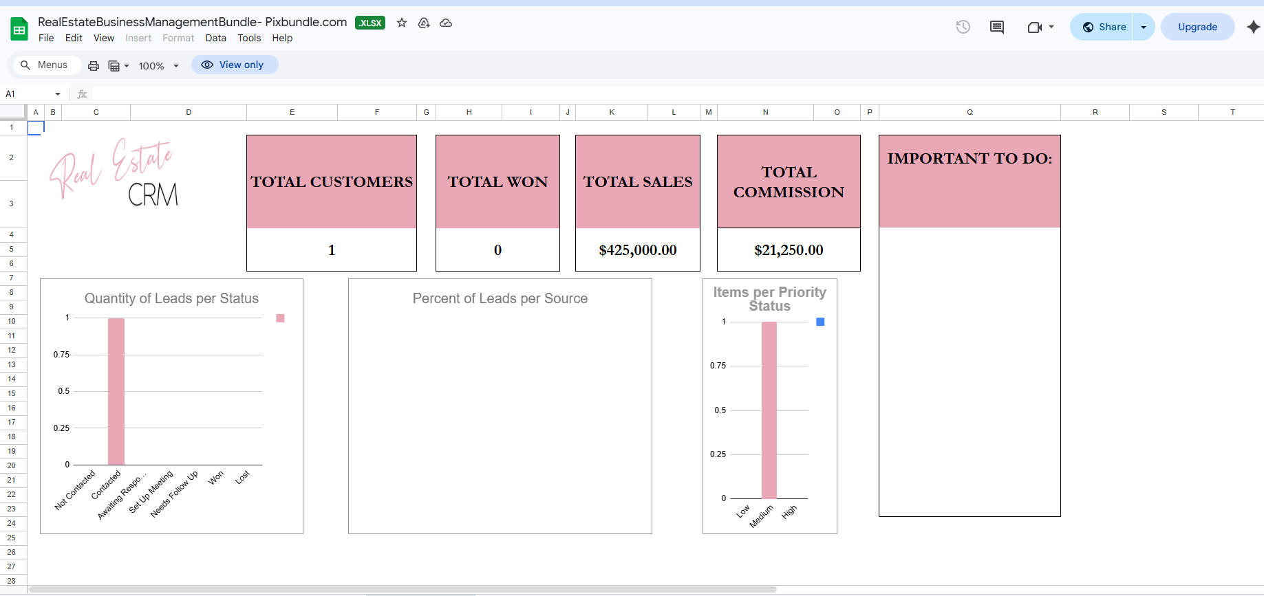Screen dimensions: 1264x596
Task: Expand the Share options arrow
Action: pos(1144,27)
